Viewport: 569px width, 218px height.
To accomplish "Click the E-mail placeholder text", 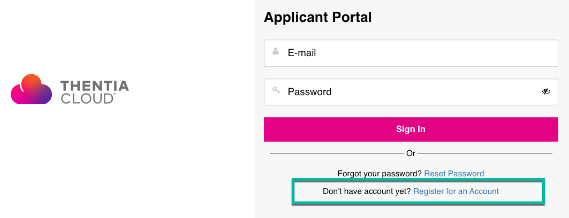I will point(302,53).
